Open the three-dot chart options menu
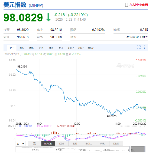 (x=145, y=47)
